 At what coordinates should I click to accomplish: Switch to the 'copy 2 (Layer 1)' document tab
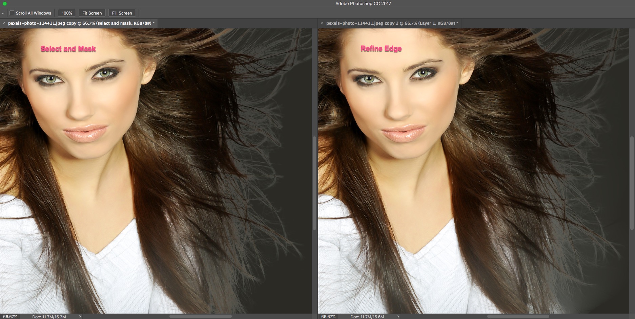392,23
